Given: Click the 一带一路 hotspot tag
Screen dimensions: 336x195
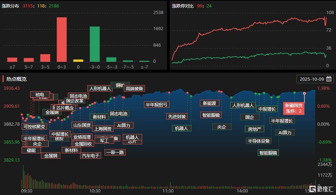Looking at the screenshot, I should coord(115,152).
